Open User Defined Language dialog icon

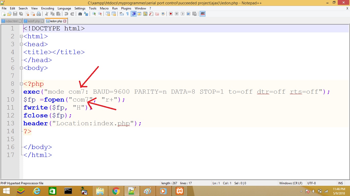(x=140, y=14)
